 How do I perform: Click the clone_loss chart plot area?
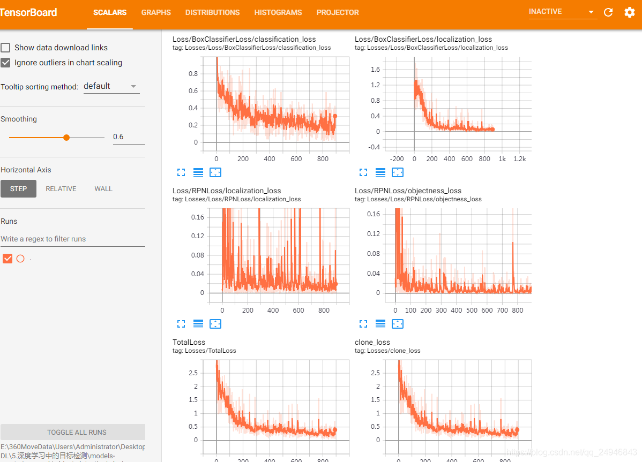[459, 407]
